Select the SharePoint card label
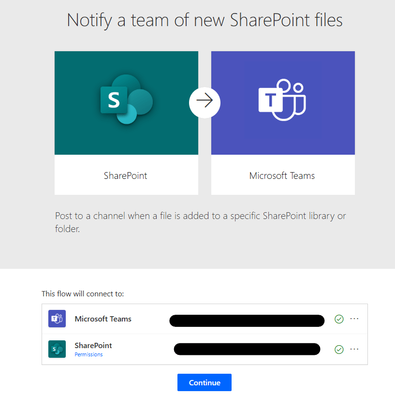This screenshot has height=395, width=395. pos(126,176)
